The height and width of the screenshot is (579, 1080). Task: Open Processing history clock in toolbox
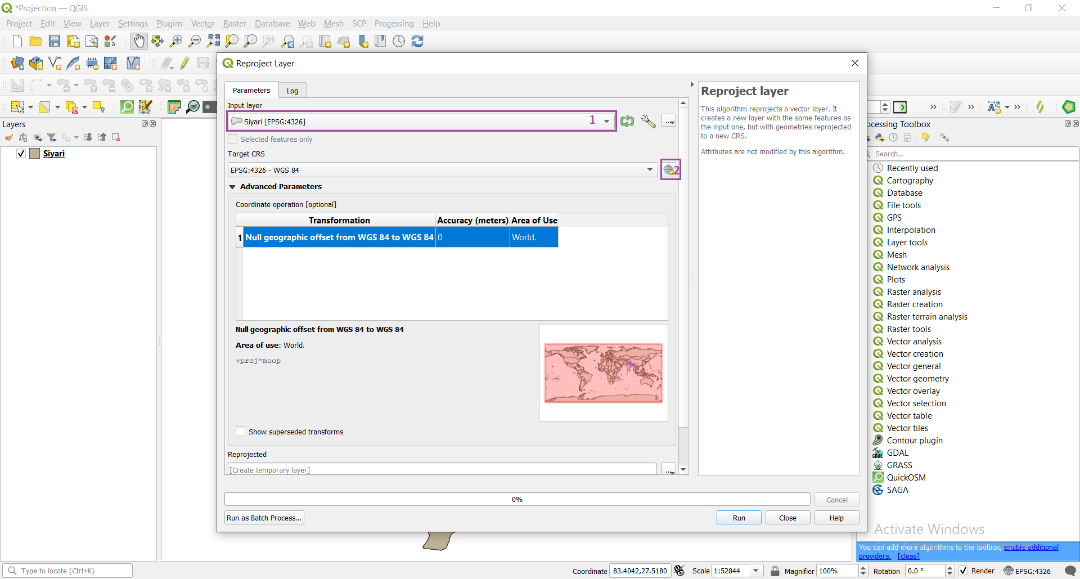point(893,137)
